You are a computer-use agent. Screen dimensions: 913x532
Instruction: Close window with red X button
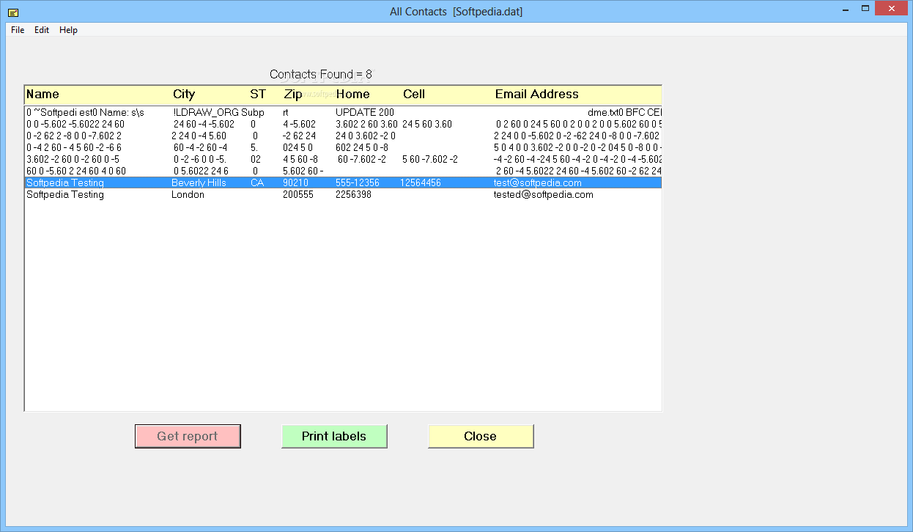(x=892, y=8)
